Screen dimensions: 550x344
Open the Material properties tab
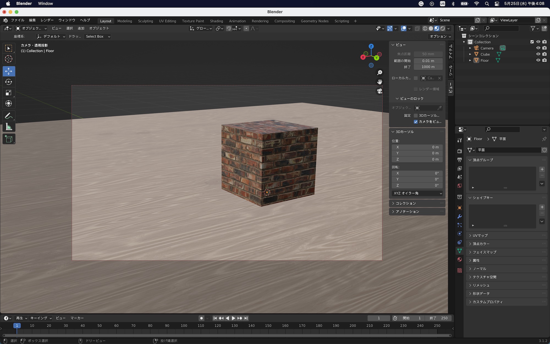pos(460,260)
